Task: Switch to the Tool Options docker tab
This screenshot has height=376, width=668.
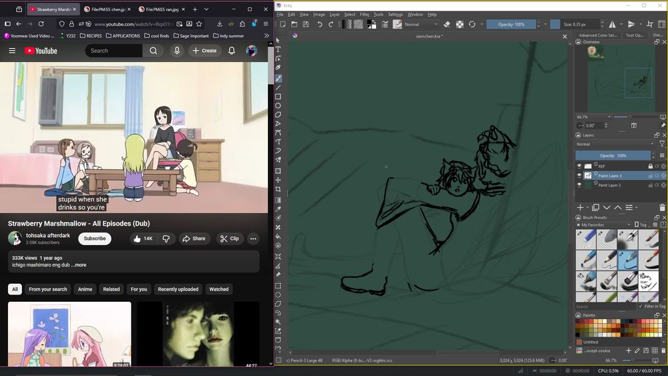Action: coord(635,35)
